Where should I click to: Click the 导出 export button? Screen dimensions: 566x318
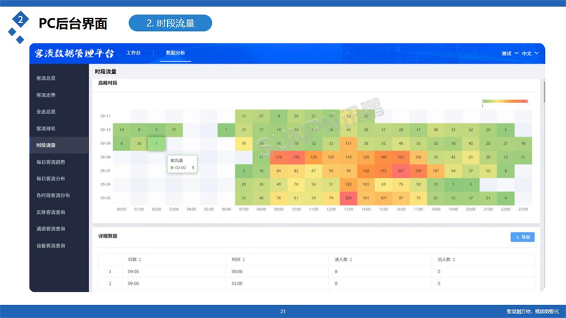pos(523,237)
